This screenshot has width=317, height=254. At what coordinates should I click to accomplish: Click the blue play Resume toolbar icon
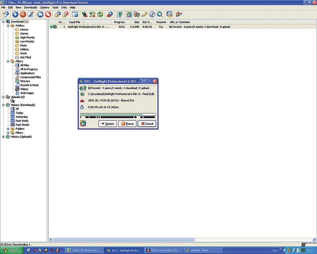(15, 14)
